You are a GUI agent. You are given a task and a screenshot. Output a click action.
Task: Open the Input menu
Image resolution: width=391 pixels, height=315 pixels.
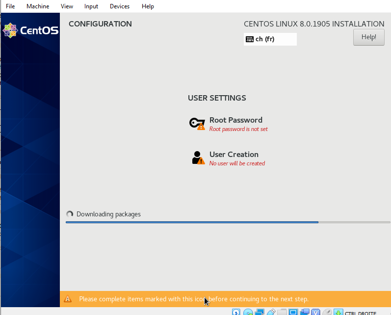[91, 6]
